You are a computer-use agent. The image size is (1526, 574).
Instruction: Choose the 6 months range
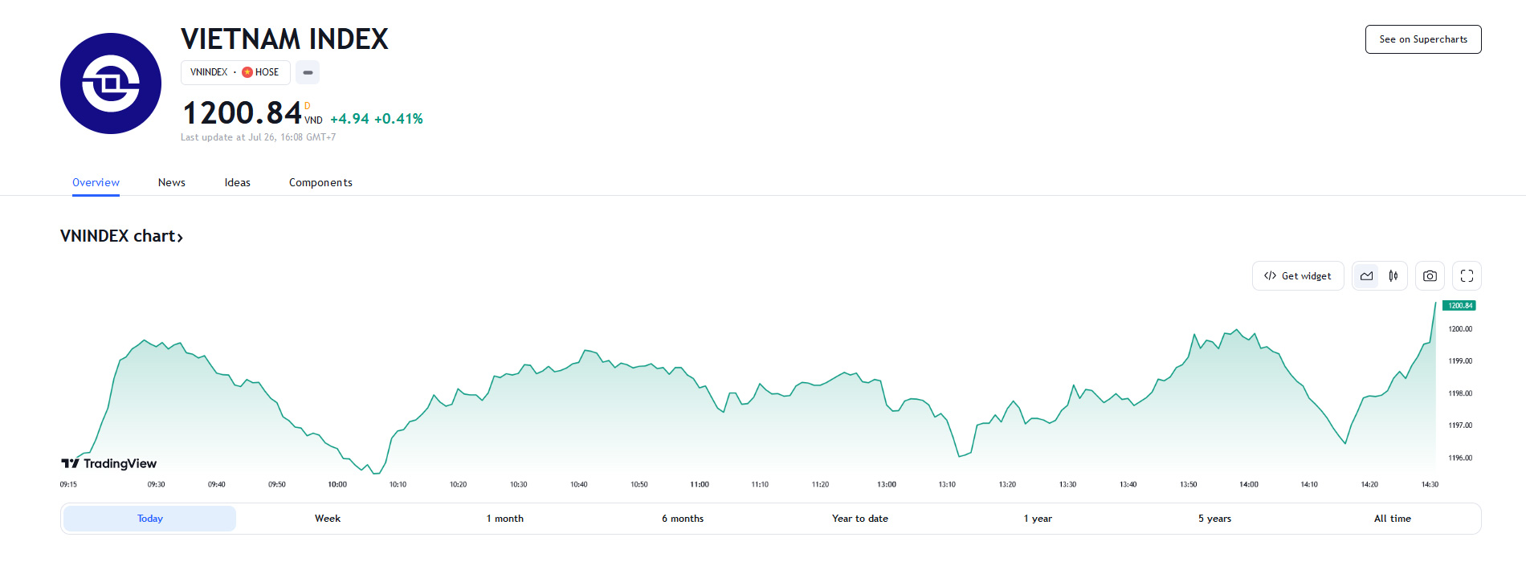point(683,519)
